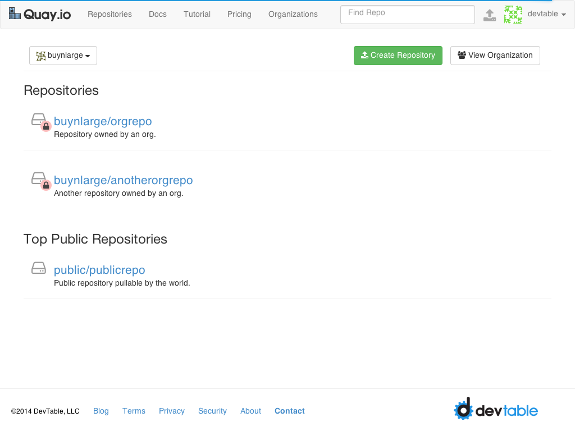Open the Blog footer link
Image resolution: width=575 pixels, height=431 pixels.
click(101, 411)
